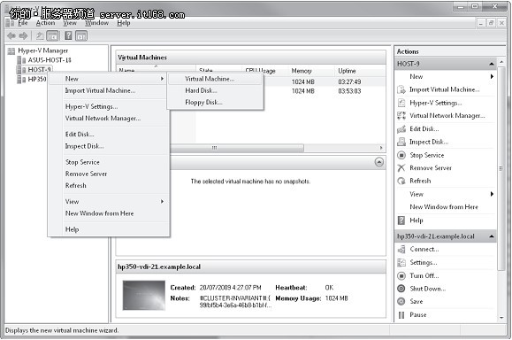Click the Stop Service icon in Actions
512x340 pixels.
[x=401, y=155]
